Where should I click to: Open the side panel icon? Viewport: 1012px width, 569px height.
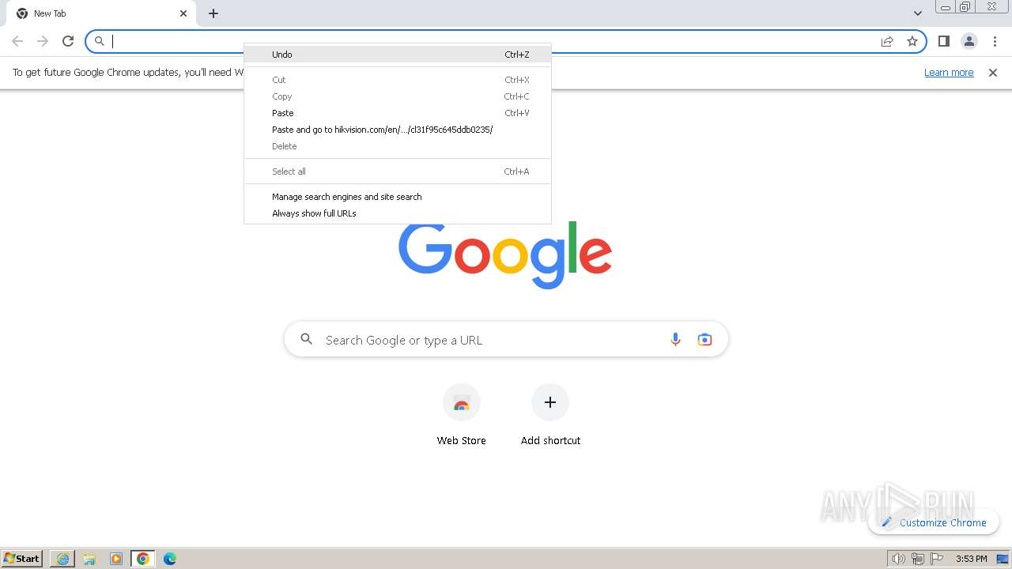943,41
